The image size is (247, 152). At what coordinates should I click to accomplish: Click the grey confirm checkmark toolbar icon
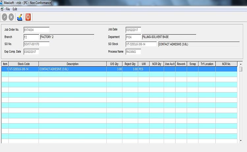click(5, 17)
